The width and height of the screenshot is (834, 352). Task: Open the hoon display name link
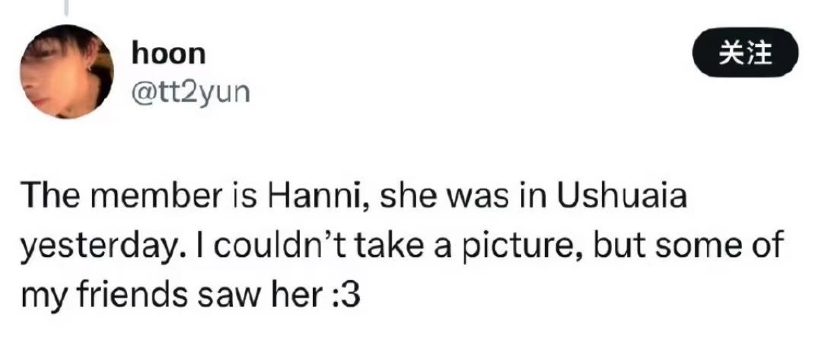(168, 53)
